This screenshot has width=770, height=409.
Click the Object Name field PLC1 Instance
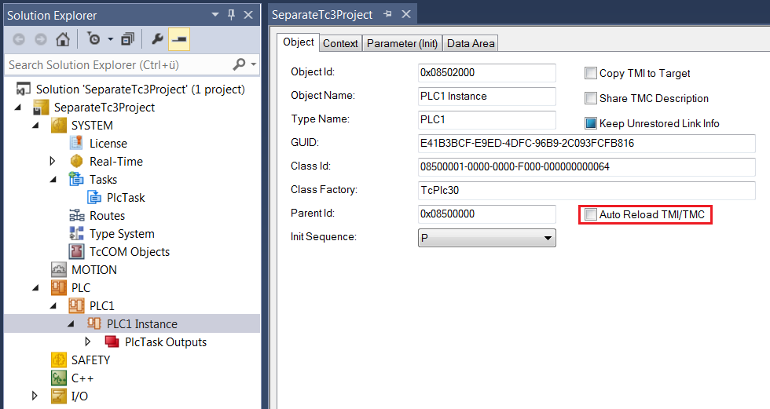coord(486,96)
